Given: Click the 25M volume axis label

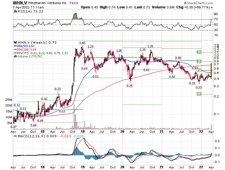Looking at the screenshot, I should [x=9, y=100].
